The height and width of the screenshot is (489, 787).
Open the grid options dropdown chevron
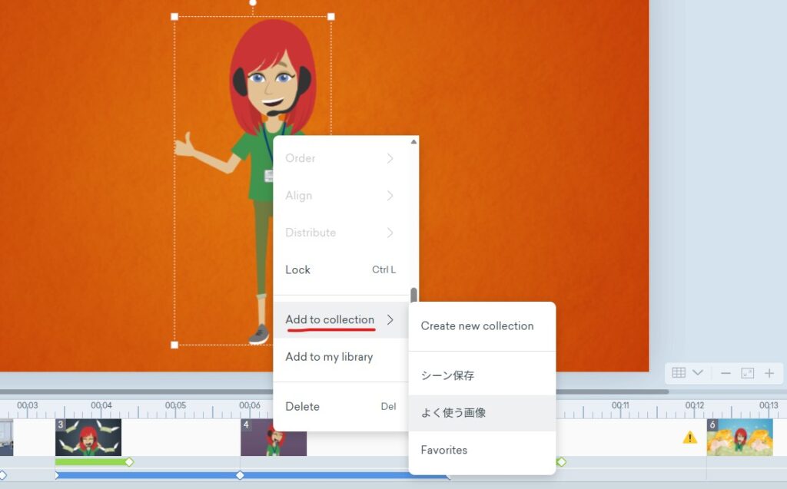click(698, 373)
